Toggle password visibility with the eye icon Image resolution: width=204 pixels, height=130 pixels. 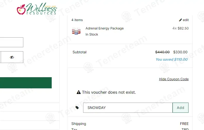(x=12, y=57)
